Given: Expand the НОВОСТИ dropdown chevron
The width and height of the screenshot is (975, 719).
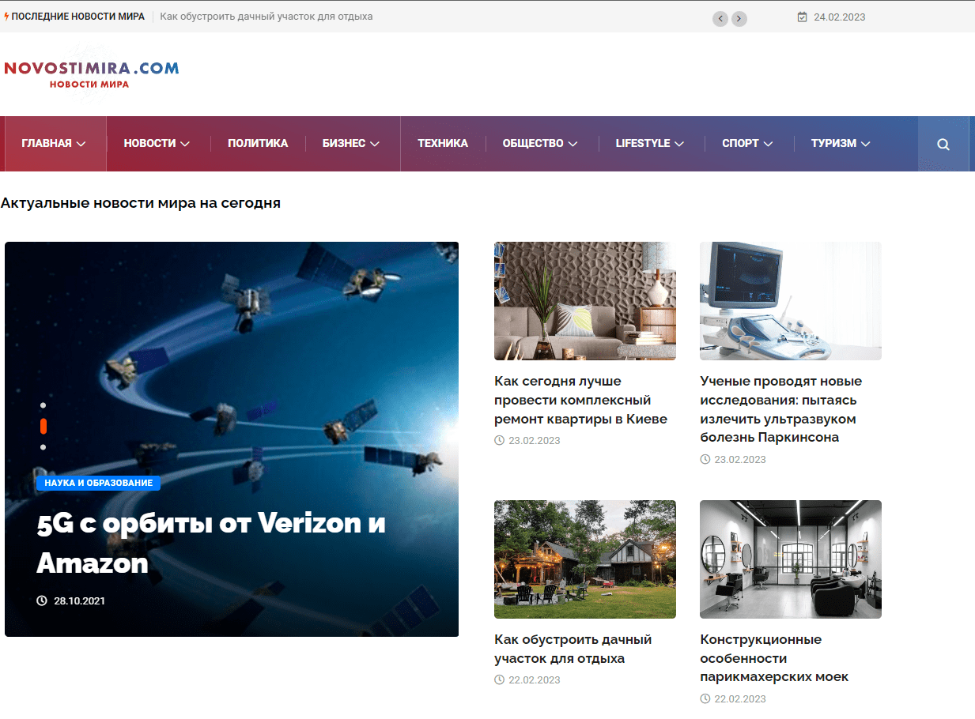Looking at the screenshot, I should point(185,144).
